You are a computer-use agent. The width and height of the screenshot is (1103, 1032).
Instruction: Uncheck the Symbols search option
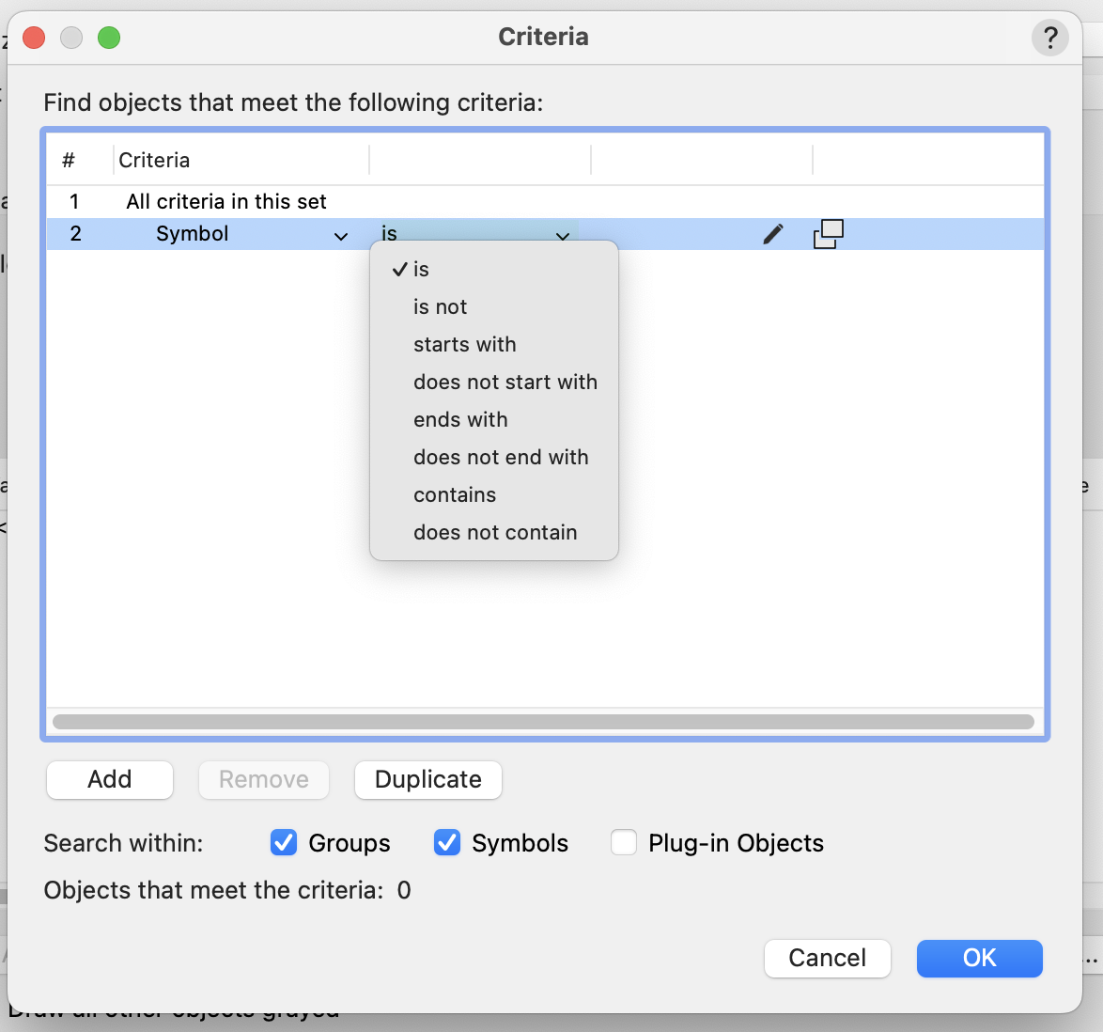(x=447, y=842)
